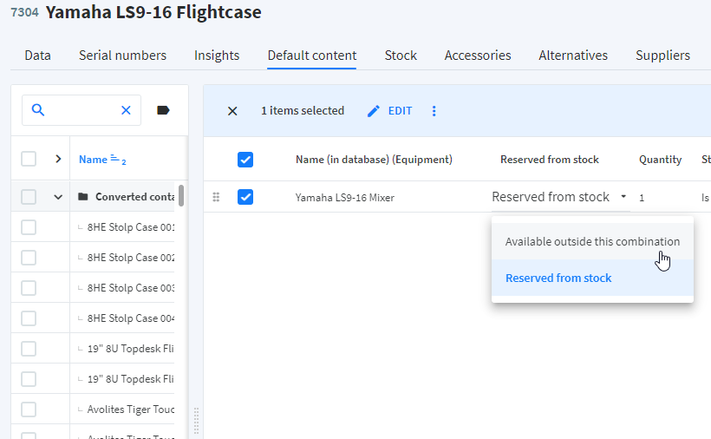Choose Reserved from stock option in list
The width and height of the screenshot is (711, 439).
592,278
